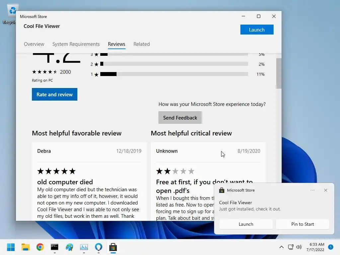Click the 2 star rating bar
The width and height of the screenshot is (340, 255).
[x=174, y=64]
